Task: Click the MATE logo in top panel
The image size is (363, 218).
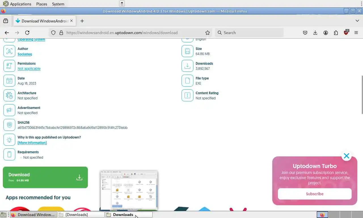Action: point(5,4)
